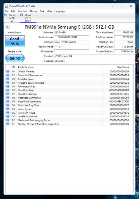
Task: Click the Raw Values column header
Action: [x=116, y=67]
